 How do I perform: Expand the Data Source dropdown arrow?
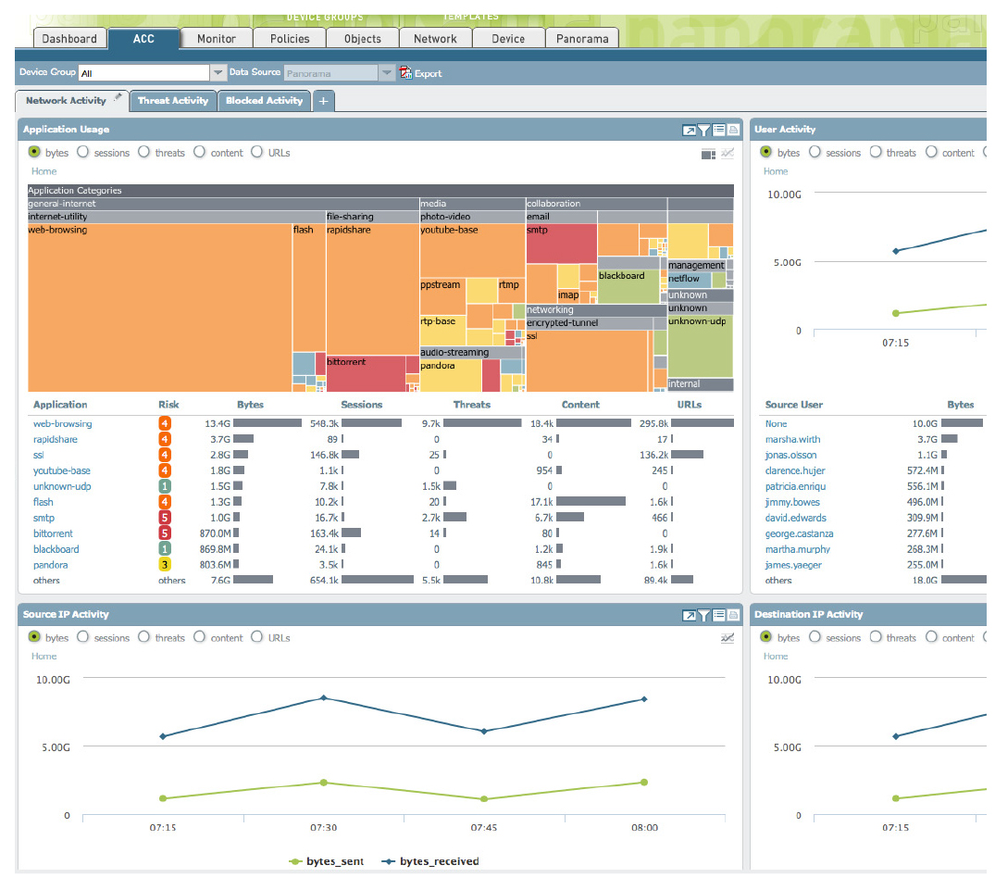(x=387, y=72)
